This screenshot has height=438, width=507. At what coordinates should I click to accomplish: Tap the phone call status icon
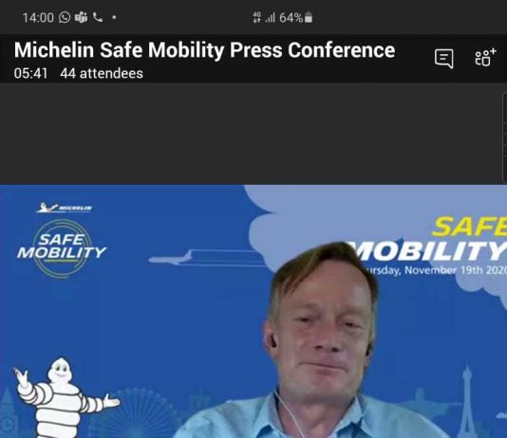coord(98,17)
